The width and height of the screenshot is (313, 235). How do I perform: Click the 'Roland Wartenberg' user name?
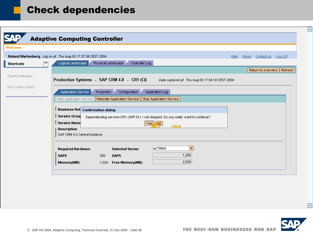pyautogui.click(x=24, y=56)
